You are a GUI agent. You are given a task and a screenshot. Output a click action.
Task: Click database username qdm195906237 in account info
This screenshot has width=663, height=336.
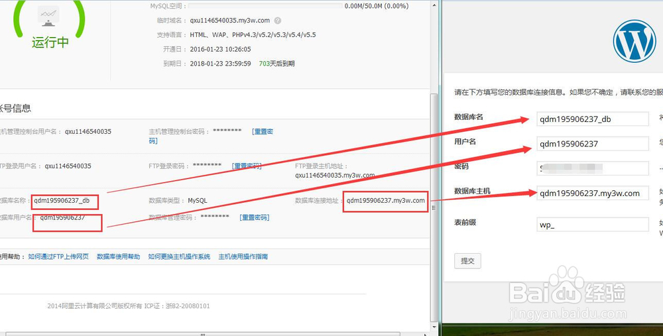(62, 217)
